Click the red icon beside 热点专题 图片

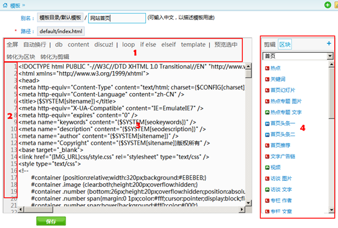tap(267, 101)
